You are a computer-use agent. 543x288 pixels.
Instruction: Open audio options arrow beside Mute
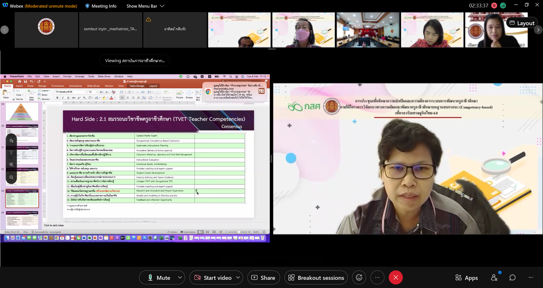[180, 278]
